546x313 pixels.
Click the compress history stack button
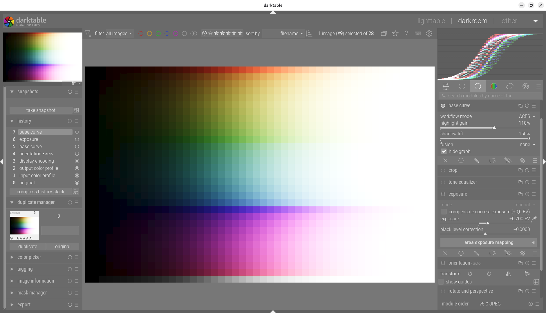[41, 192]
